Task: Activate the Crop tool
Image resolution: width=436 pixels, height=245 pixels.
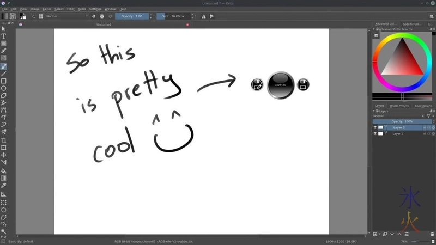Action: pyautogui.click(x=4, y=140)
